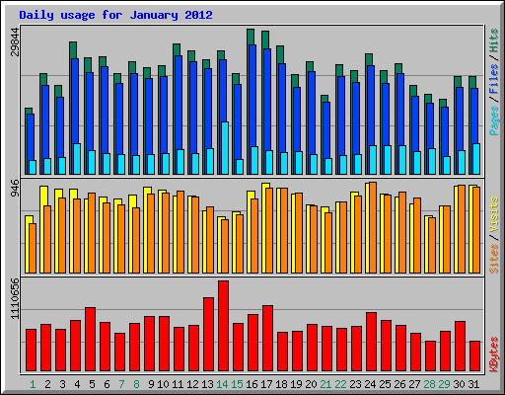Click the "Daily usage for January 2012" title
The width and height of the screenshot is (505, 395).
(x=115, y=15)
